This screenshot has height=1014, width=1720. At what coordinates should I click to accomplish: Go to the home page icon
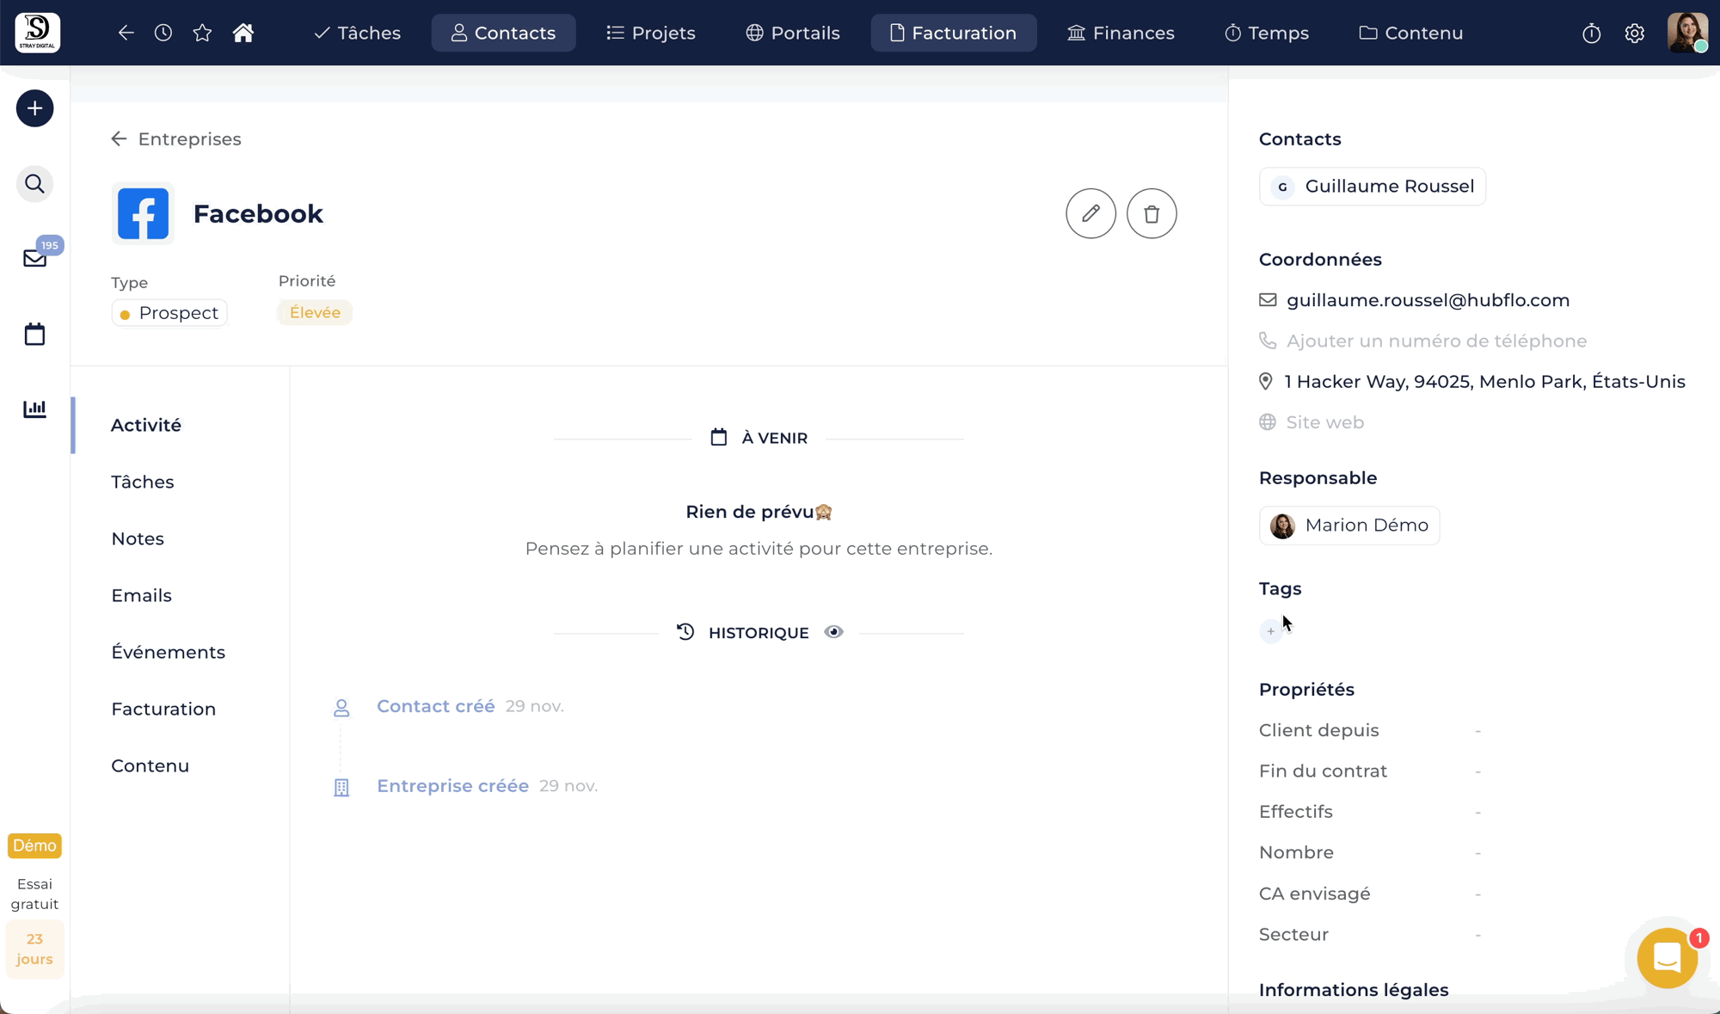point(243,33)
